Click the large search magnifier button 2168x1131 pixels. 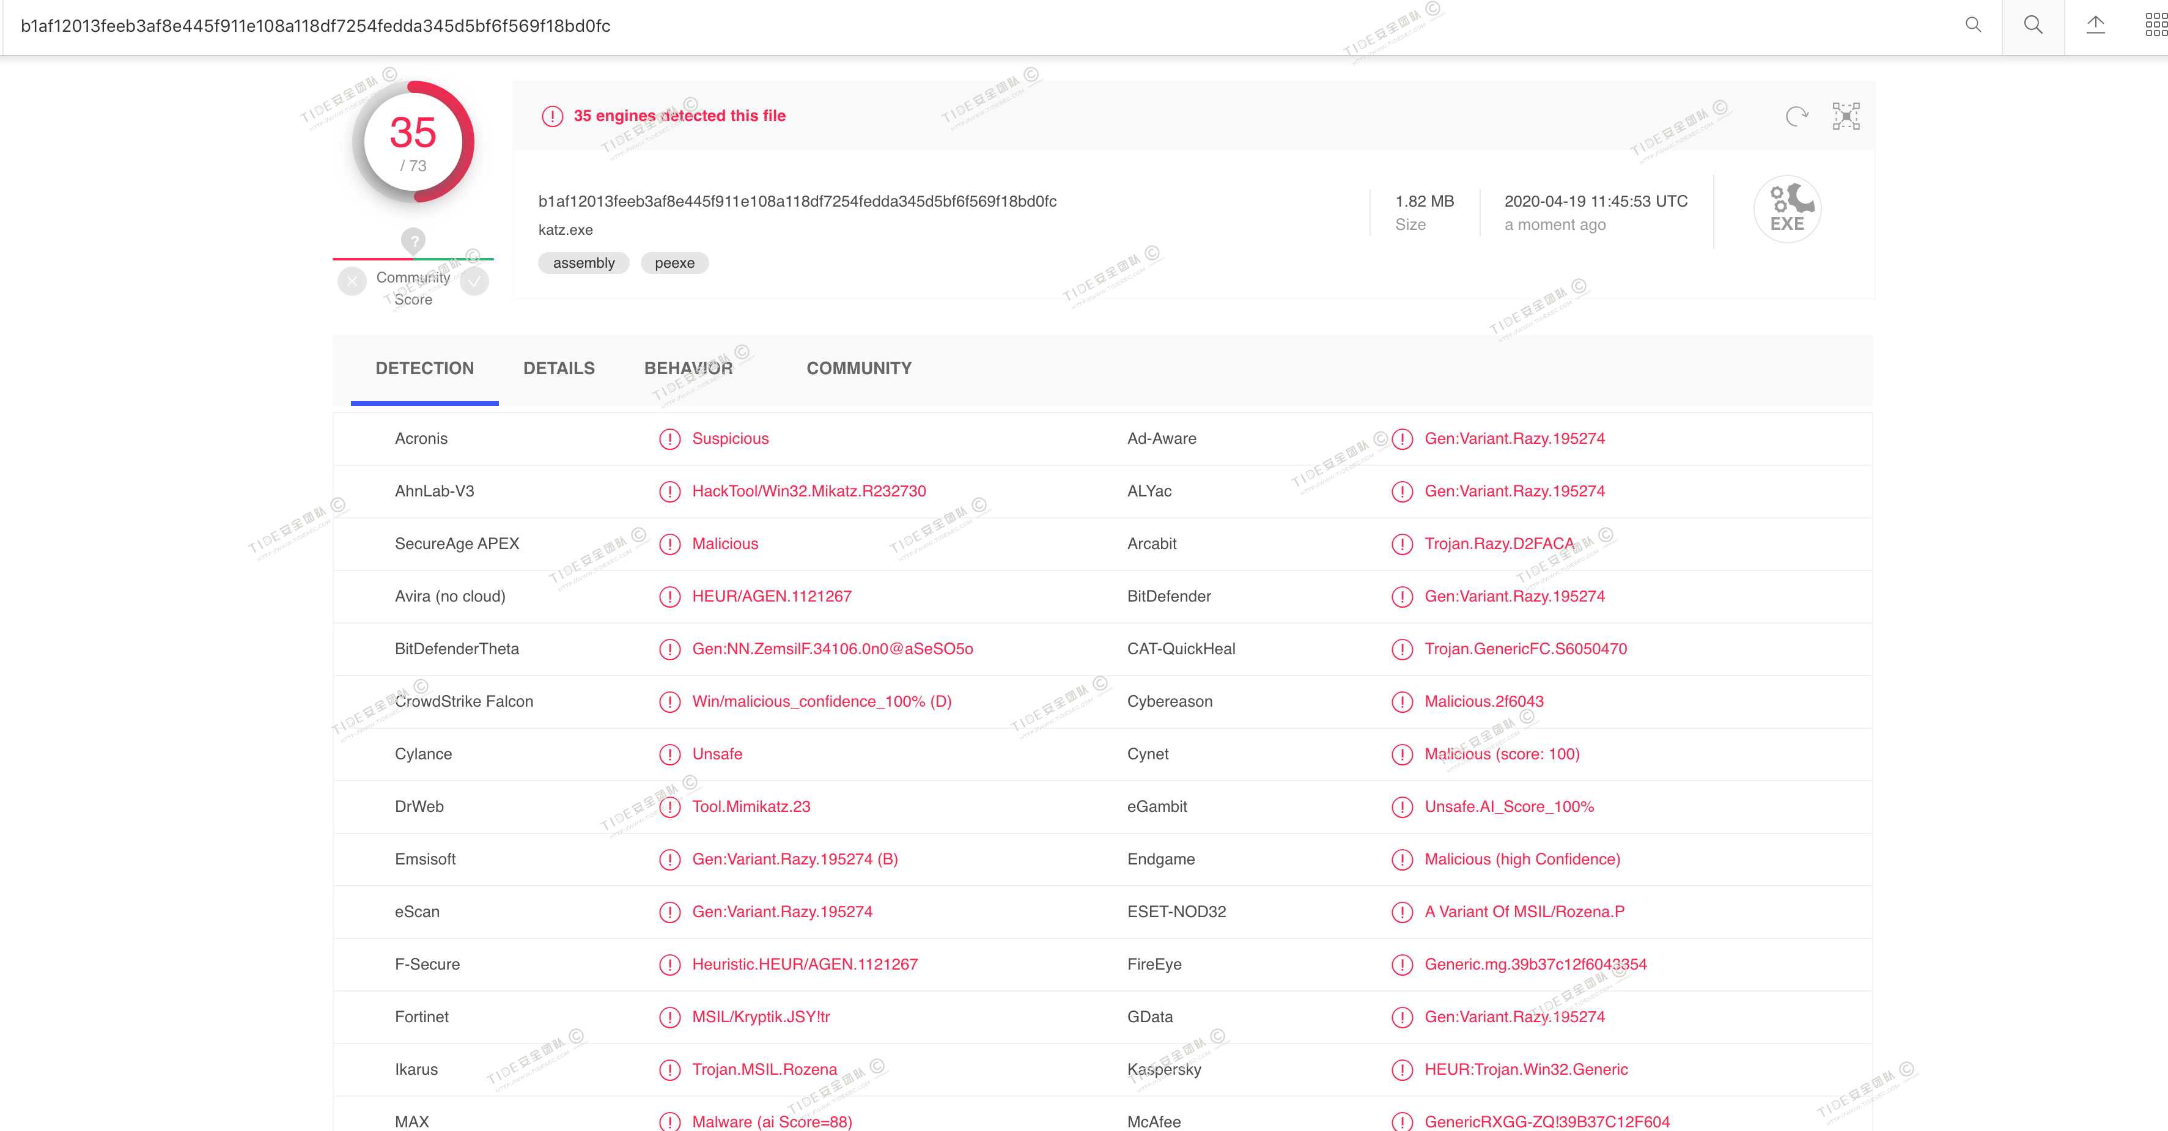point(2032,25)
